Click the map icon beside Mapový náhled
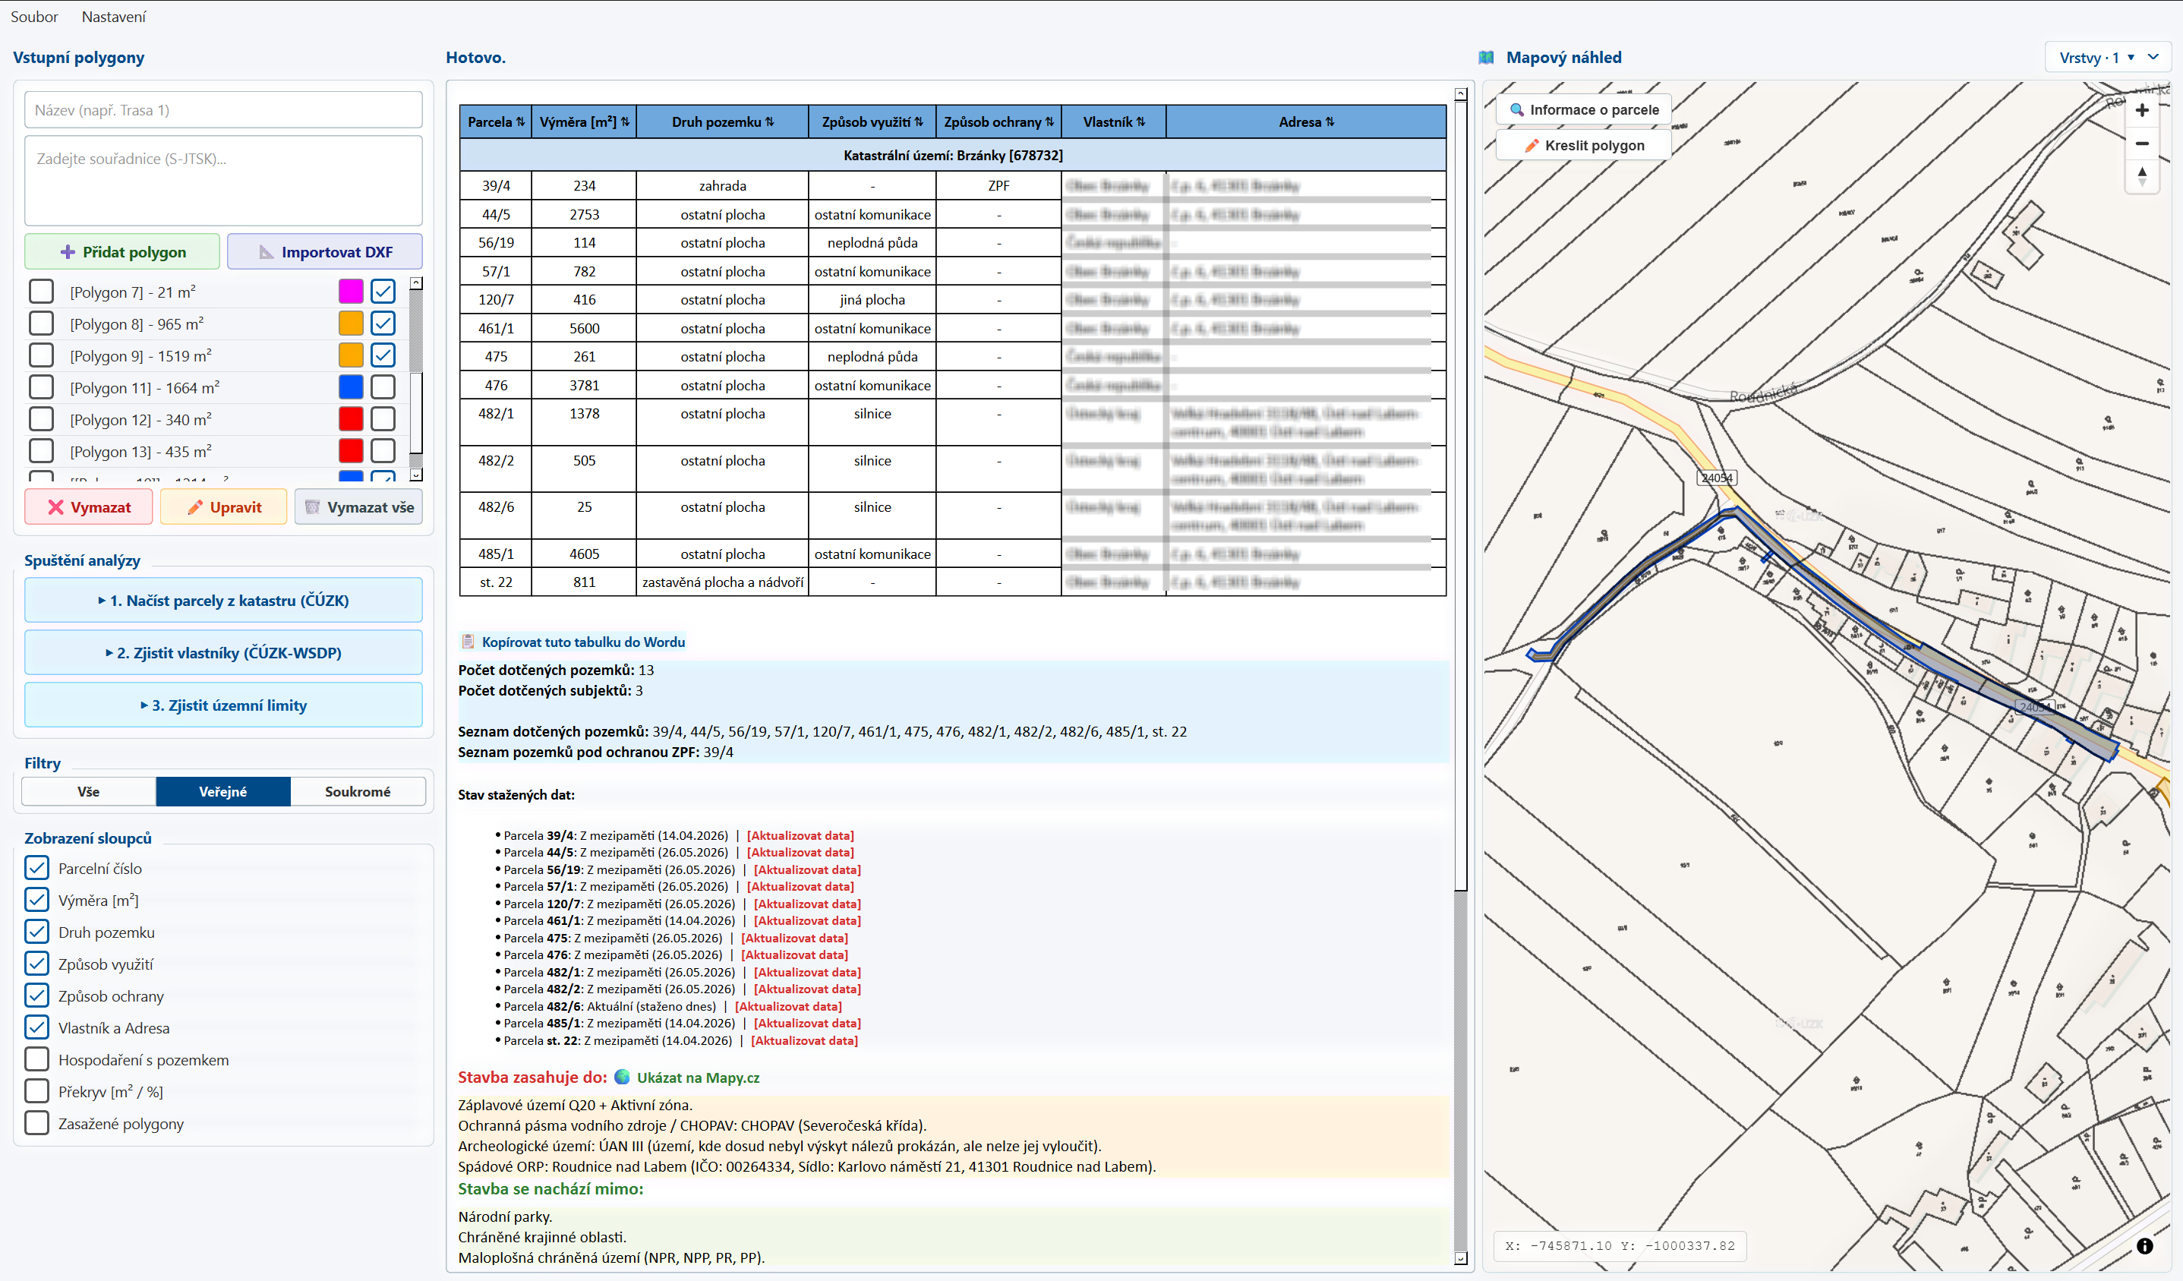 [1487, 58]
